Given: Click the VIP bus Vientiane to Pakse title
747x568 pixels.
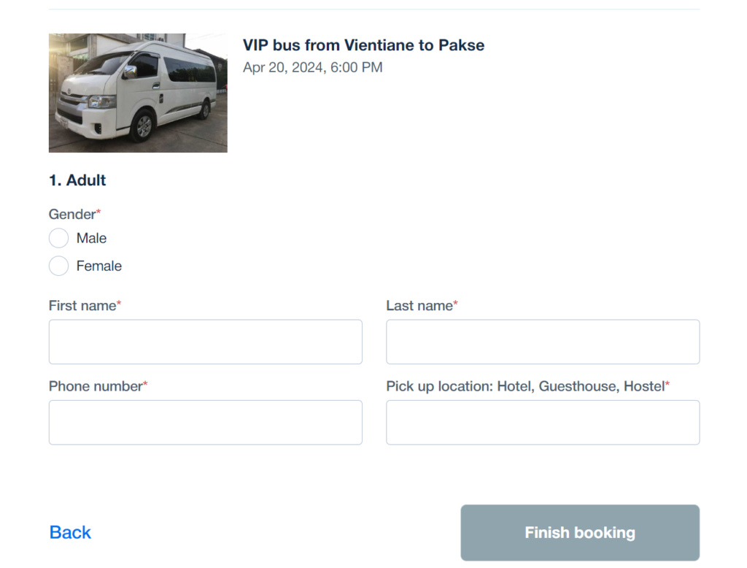Looking at the screenshot, I should coord(363,45).
